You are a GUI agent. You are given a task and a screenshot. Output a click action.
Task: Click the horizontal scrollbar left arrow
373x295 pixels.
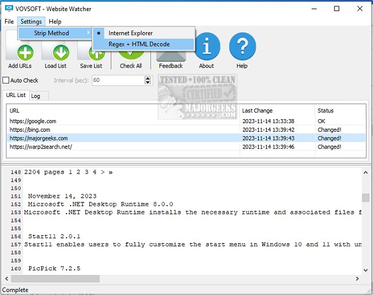(6, 278)
